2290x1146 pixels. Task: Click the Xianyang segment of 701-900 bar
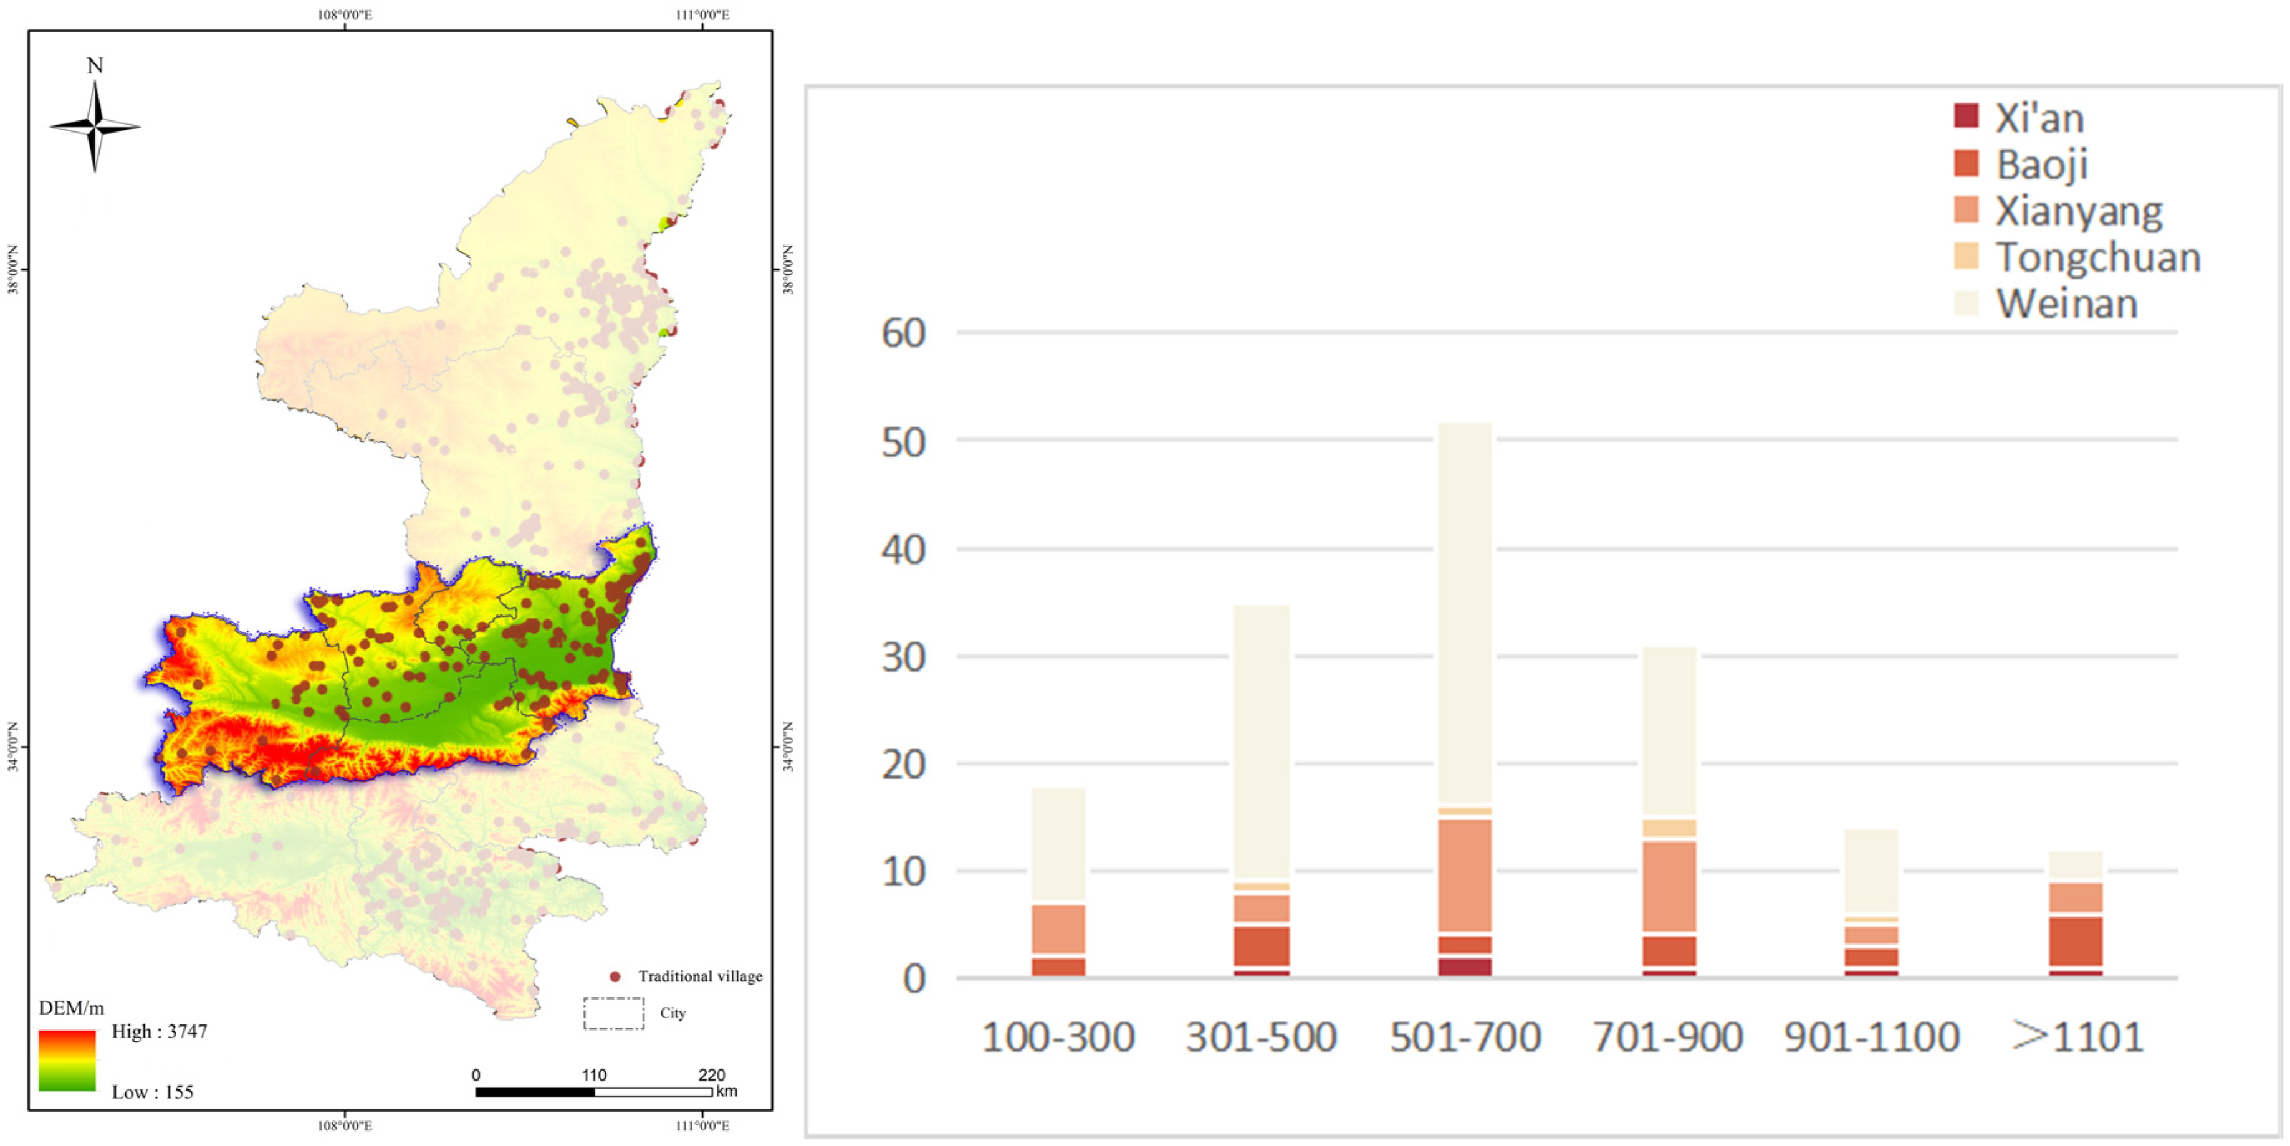1669,886
